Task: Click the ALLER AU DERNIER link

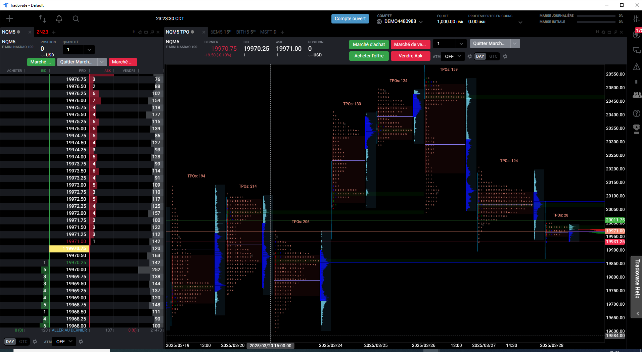Action: tap(69, 330)
